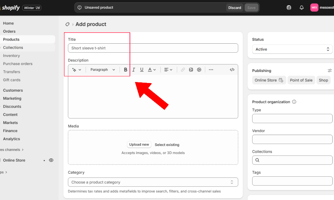This screenshot has height=200, width=334.
Task: Open more formatting options with the ellipsis
Action: (x=211, y=69)
